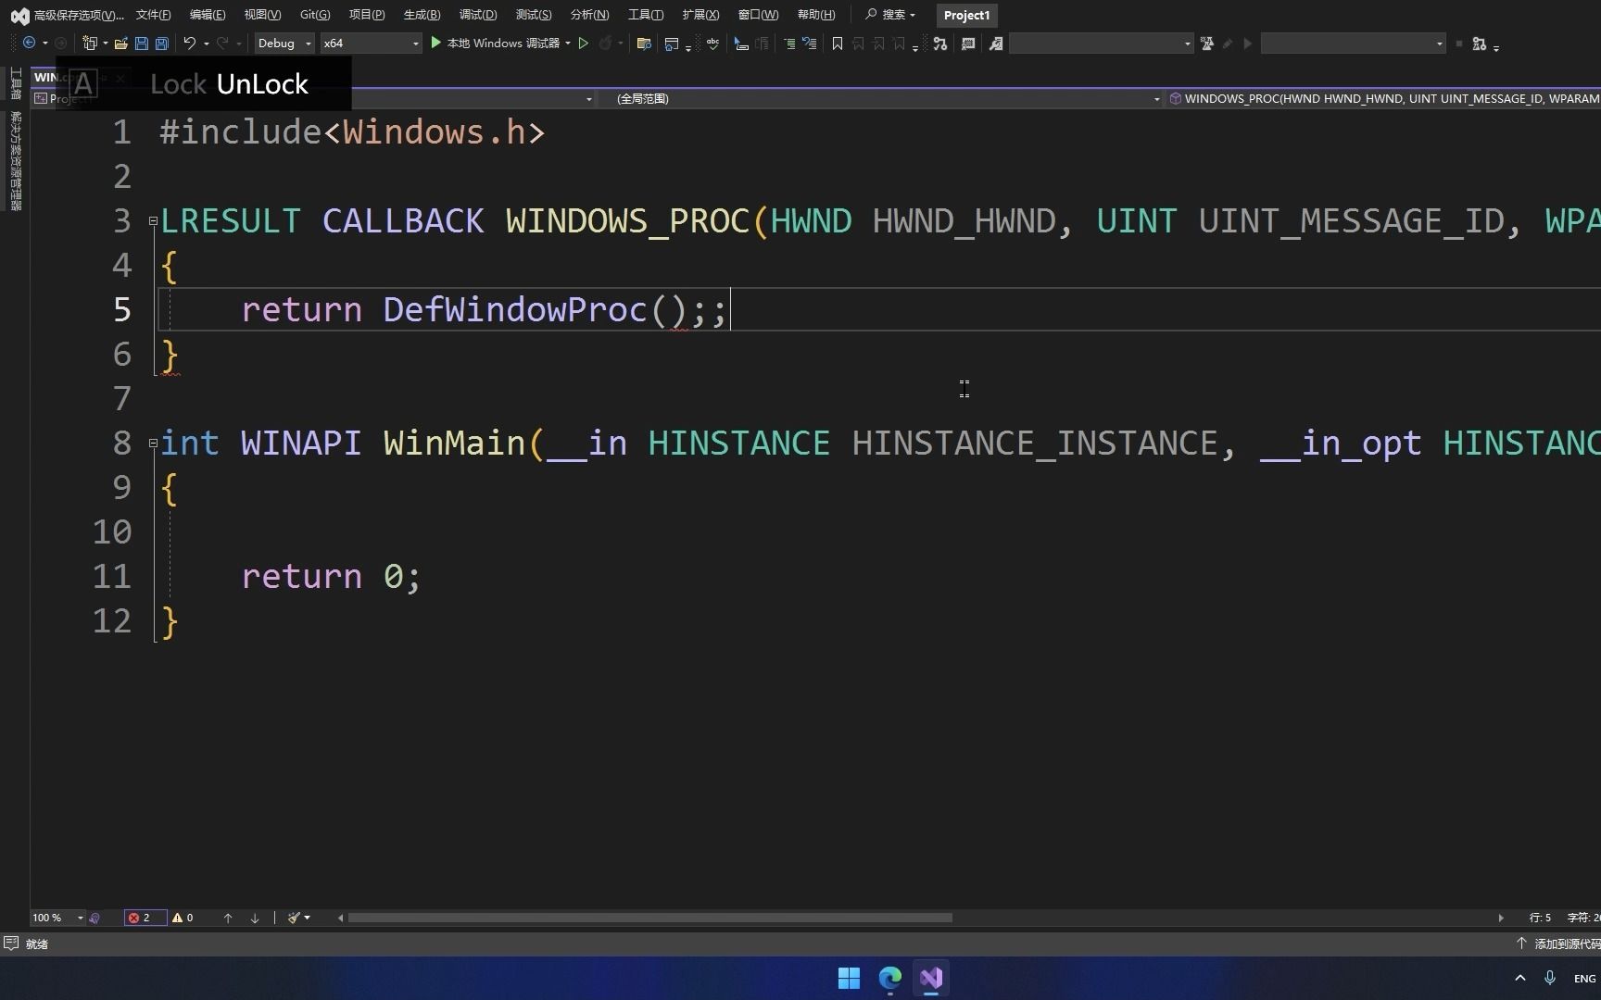The width and height of the screenshot is (1601, 1000).
Task: Jump to the next bookmark
Action: tap(877, 44)
